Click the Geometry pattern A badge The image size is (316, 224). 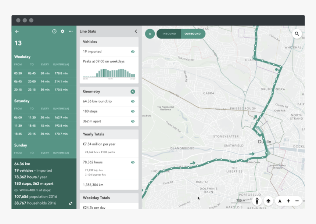[133, 91]
